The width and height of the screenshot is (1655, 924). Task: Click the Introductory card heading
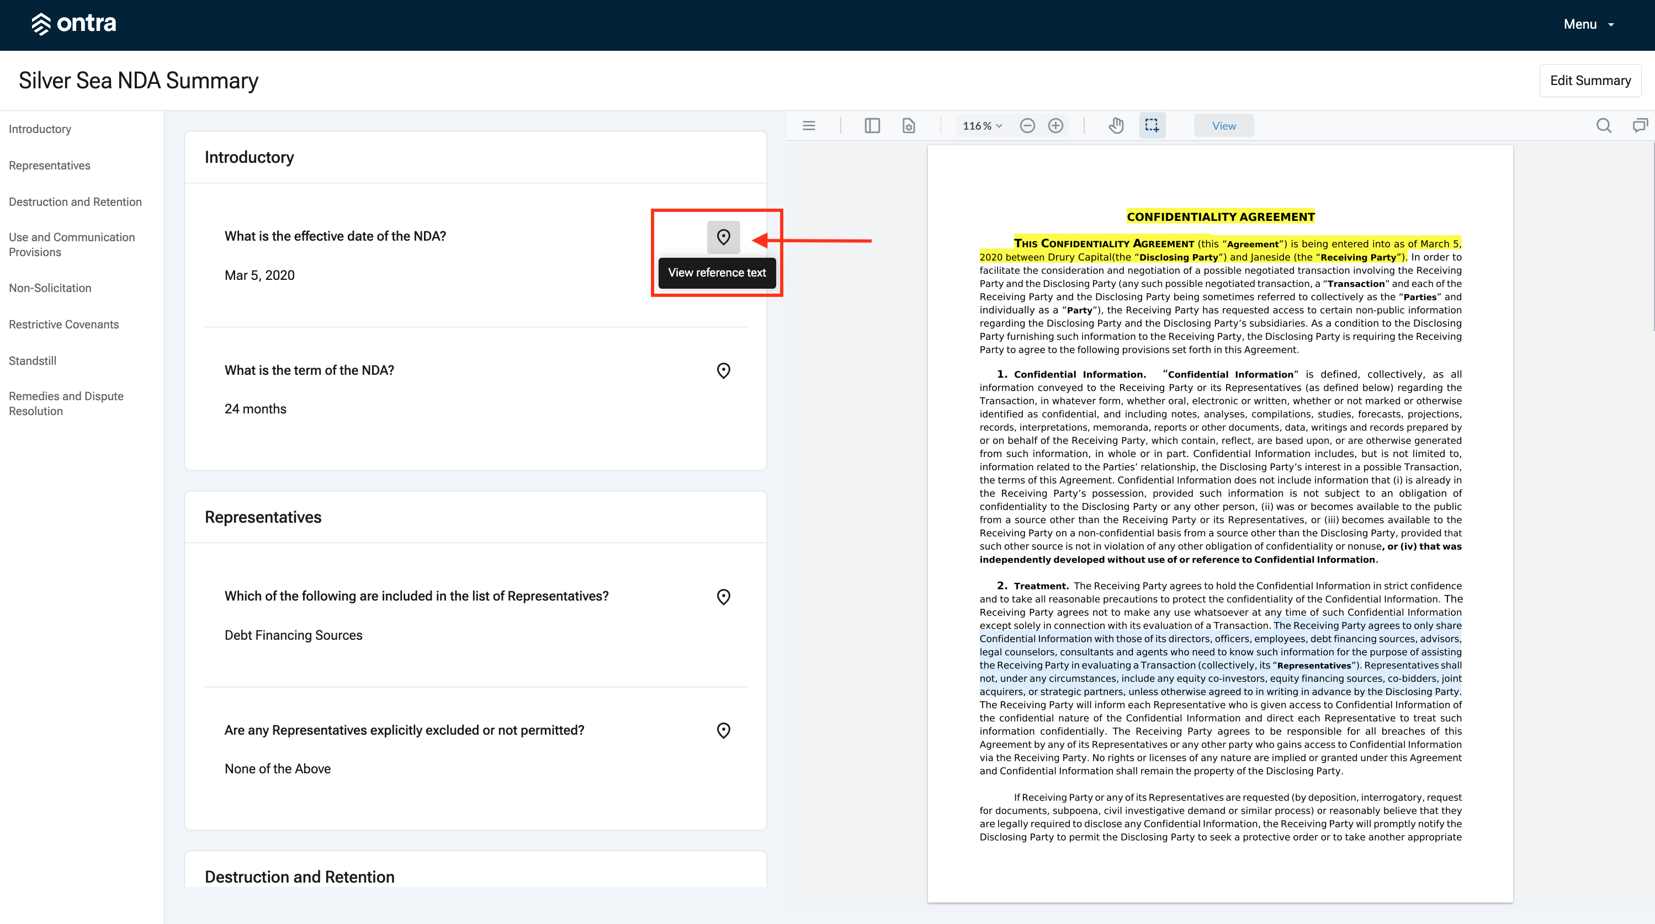click(x=250, y=157)
